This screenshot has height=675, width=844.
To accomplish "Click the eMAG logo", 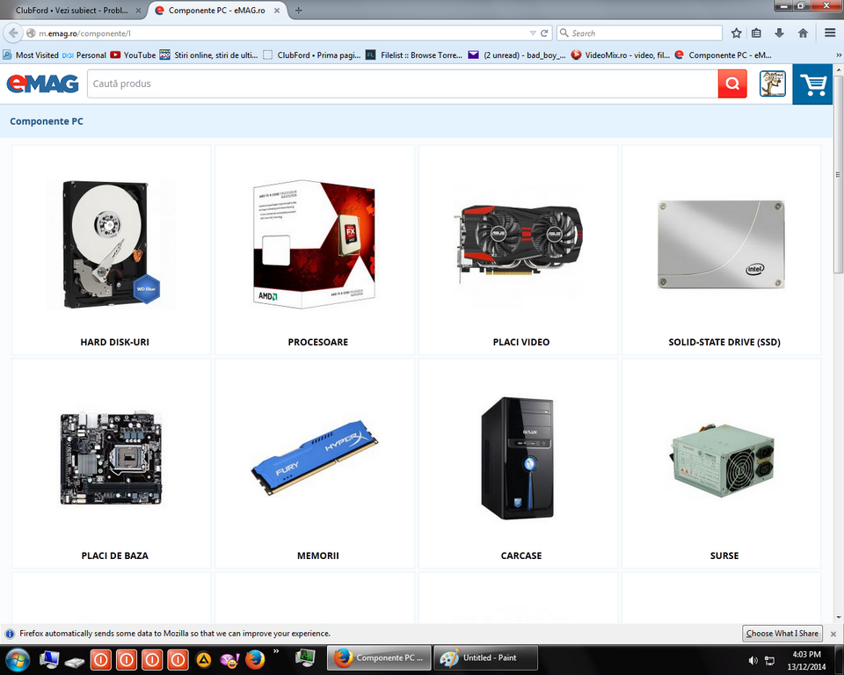I will click(x=42, y=83).
